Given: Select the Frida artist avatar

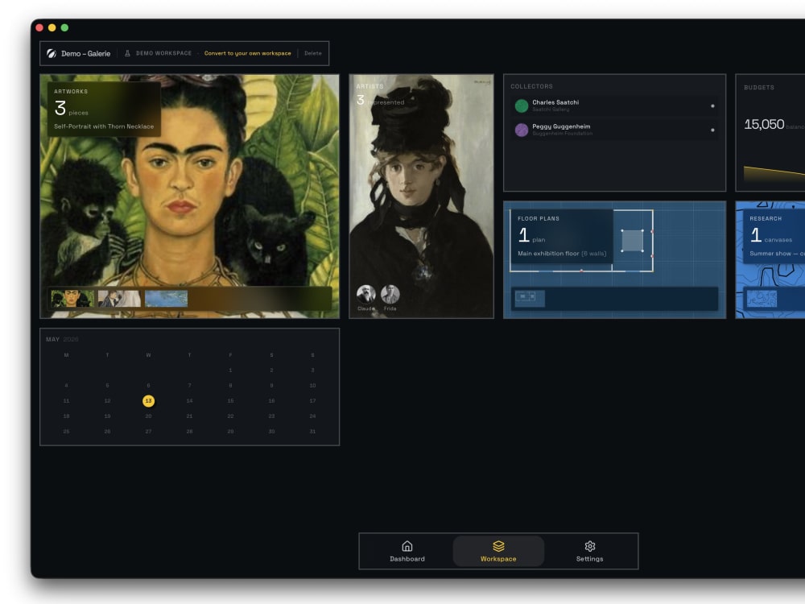Looking at the screenshot, I should (390, 294).
